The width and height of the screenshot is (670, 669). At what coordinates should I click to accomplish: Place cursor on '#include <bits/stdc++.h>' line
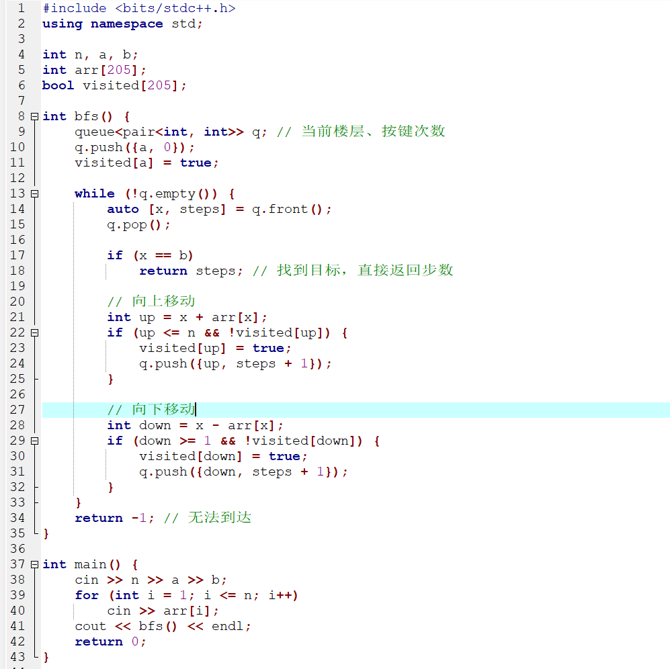coord(138,8)
